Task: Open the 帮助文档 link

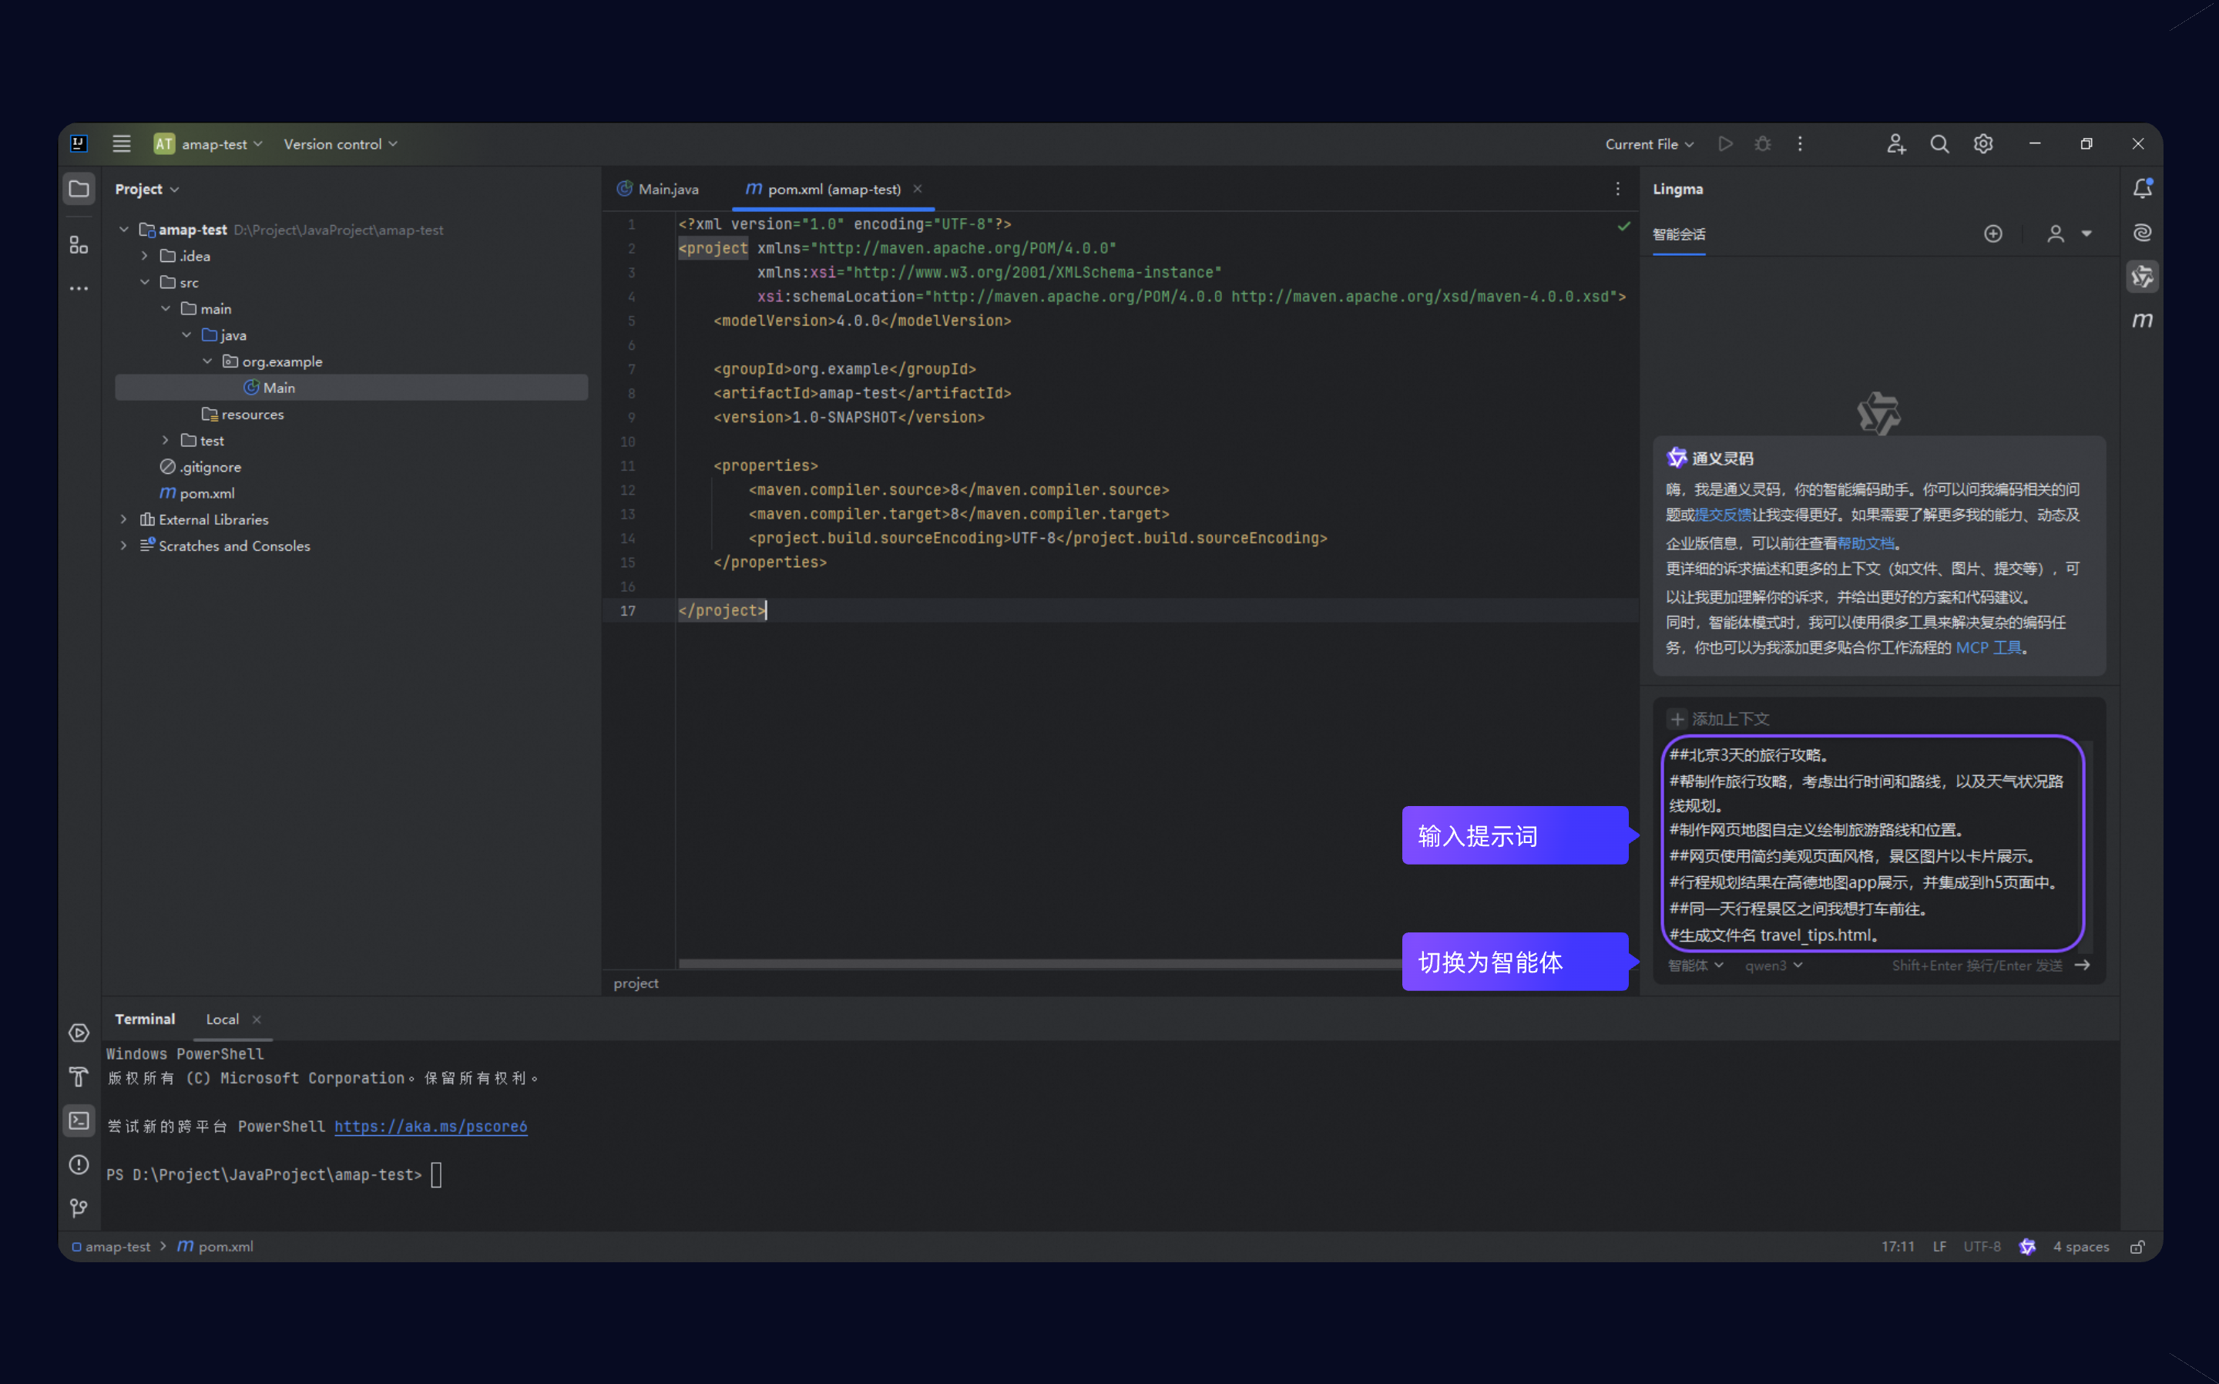Action: tap(1866, 543)
